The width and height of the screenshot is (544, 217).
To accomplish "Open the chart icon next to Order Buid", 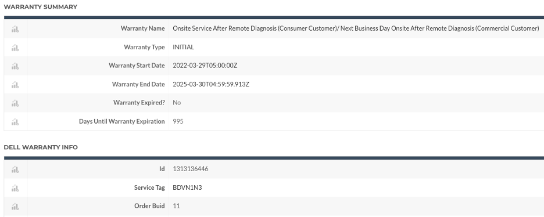I will 15,207.
